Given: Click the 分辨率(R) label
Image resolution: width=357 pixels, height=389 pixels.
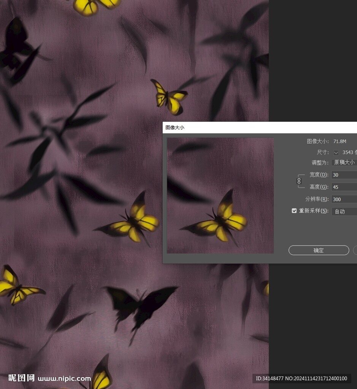Looking at the screenshot, I should click(317, 199).
